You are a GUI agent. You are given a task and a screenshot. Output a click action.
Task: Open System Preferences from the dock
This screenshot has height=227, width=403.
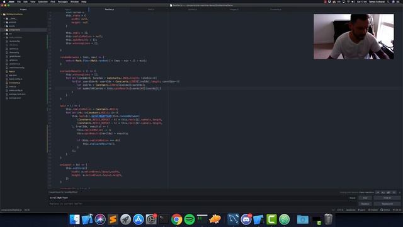151,219
